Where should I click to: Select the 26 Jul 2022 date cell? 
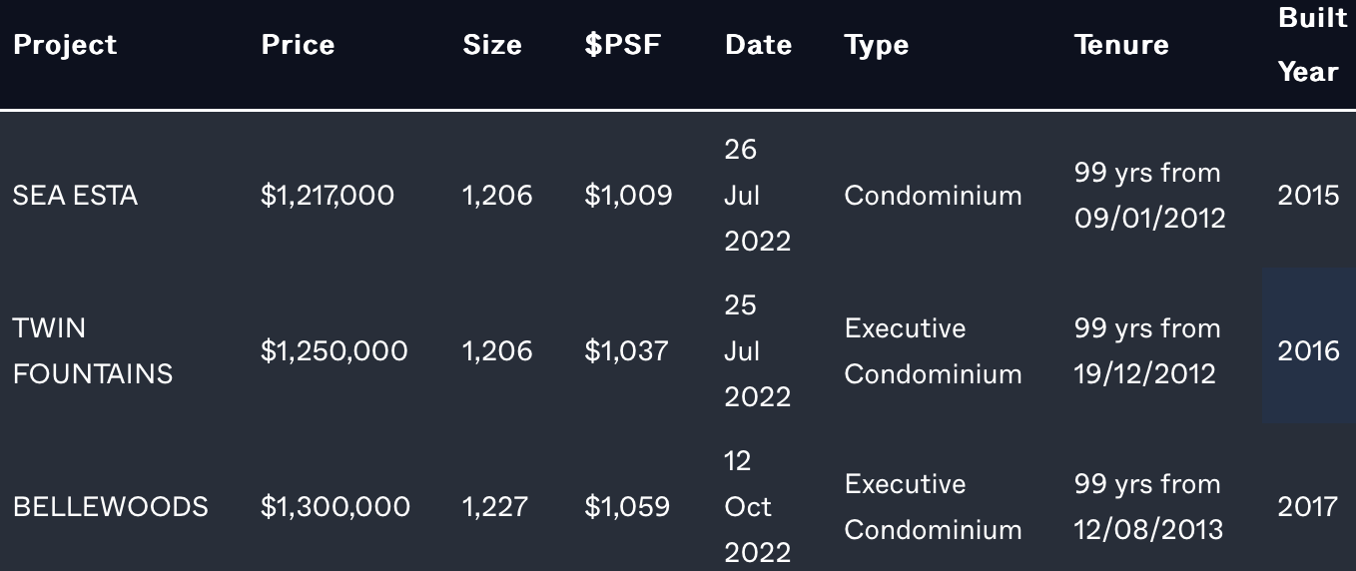click(758, 196)
